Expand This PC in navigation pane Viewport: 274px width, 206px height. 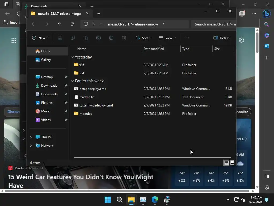tap(31, 137)
